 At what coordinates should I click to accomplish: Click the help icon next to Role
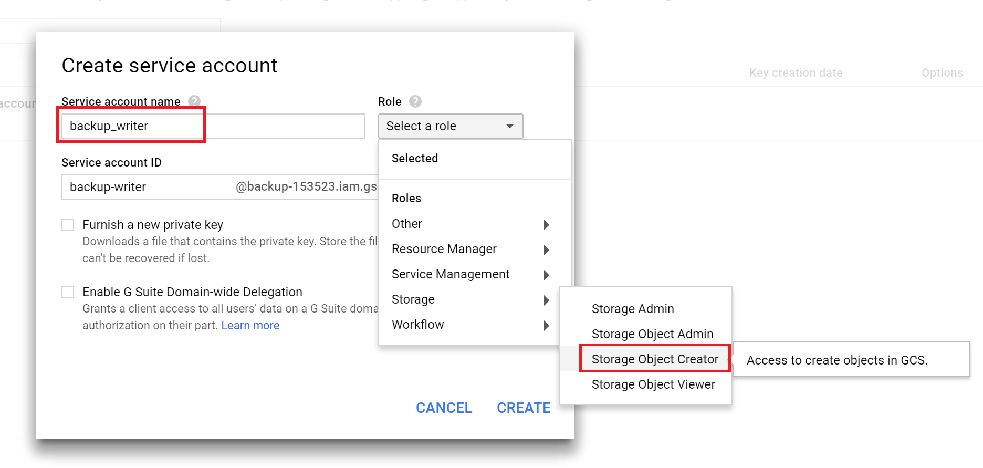[415, 101]
